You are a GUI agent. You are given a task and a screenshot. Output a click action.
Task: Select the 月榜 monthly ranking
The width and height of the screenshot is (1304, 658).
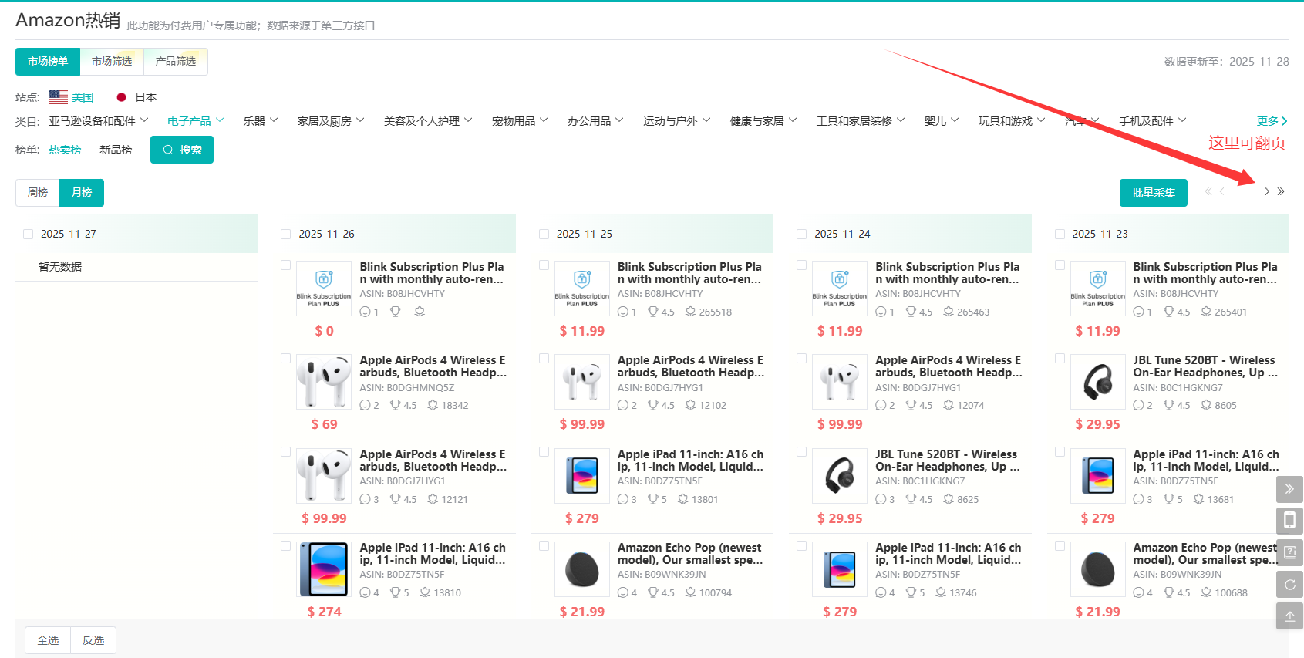82,193
